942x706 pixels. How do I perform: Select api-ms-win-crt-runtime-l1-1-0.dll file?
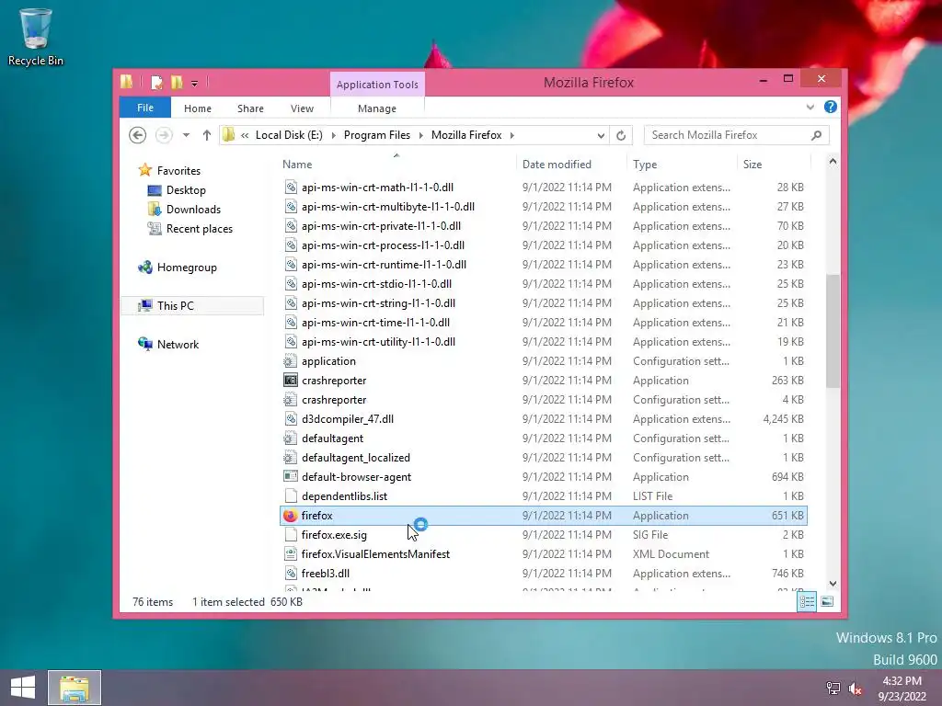click(x=543, y=264)
